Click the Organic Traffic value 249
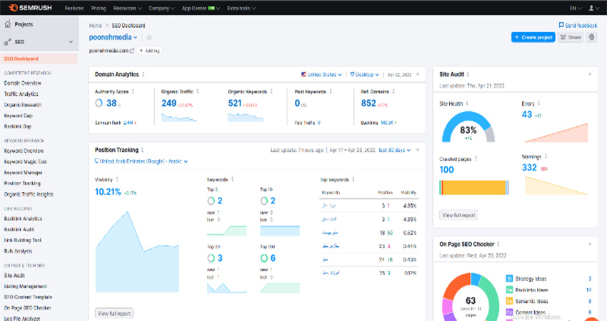The height and width of the screenshot is (321, 607). coord(169,103)
